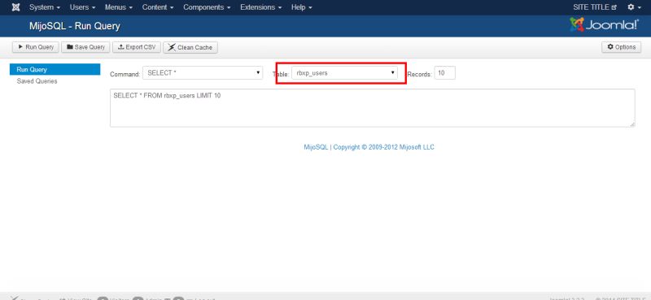Screen dimensions: 651x300
Task: Open the Users menu
Action: click(x=83, y=7)
